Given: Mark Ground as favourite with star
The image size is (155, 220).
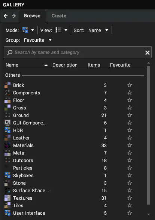Looking at the screenshot, I should coord(130,115).
